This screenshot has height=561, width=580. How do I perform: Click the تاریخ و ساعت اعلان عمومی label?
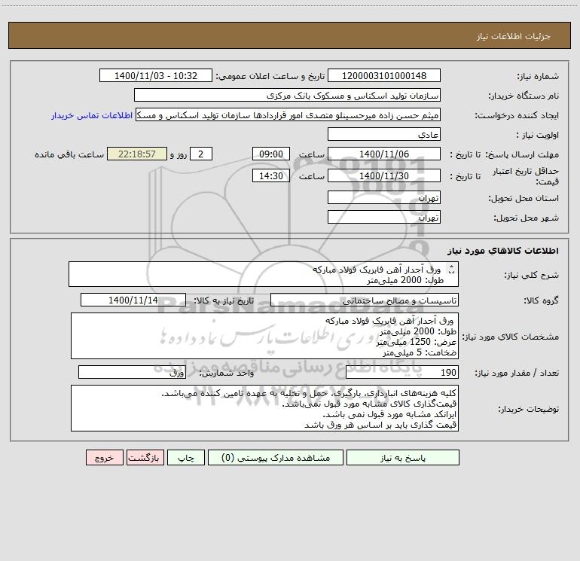[270, 76]
